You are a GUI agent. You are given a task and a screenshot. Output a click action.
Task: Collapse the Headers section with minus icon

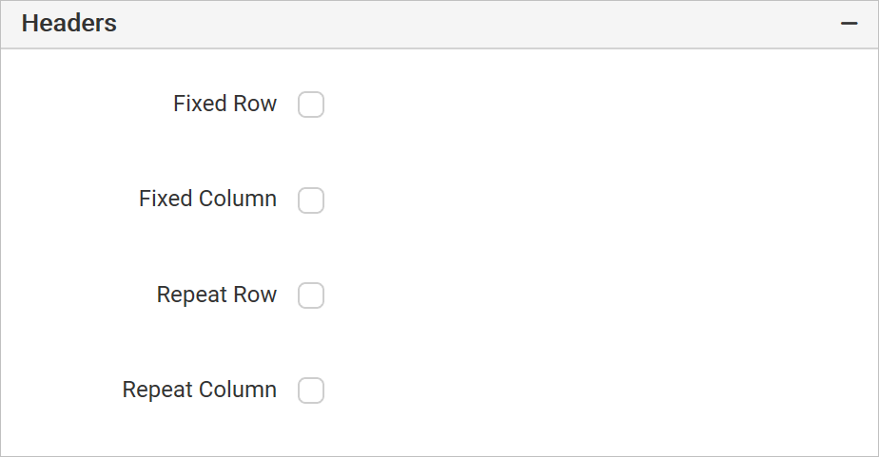coord(849,24)
